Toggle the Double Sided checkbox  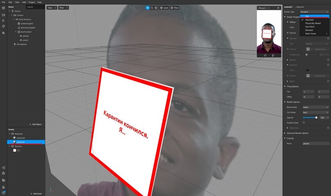(x=304, y=122)
